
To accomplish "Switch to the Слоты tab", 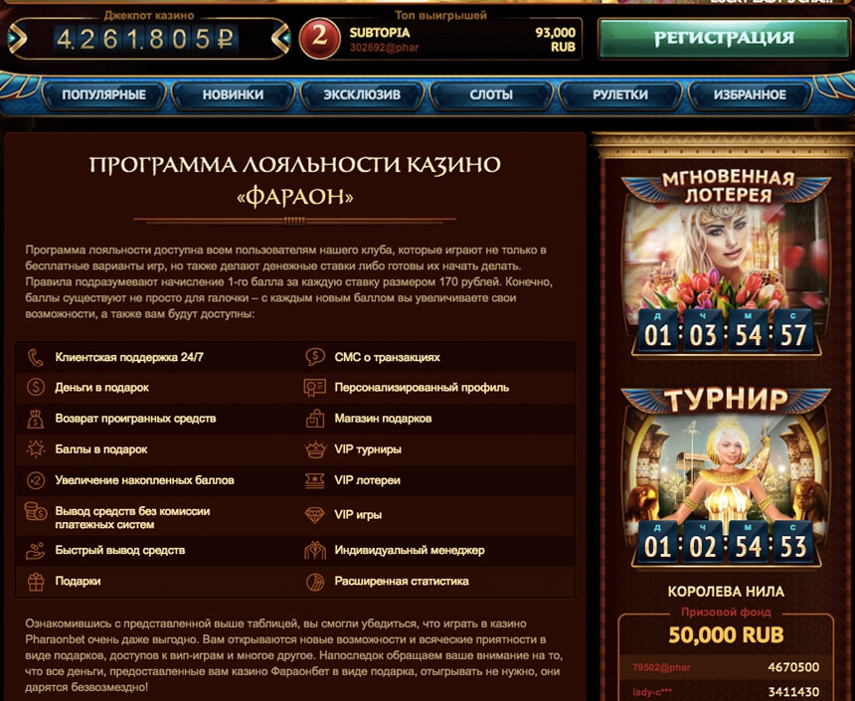I will click(491, 94).
